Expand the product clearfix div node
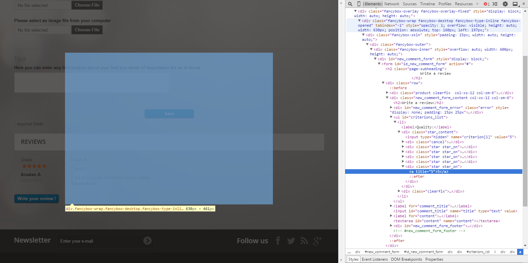The height and width of the screenshot is (263, 528). point(387,93)
